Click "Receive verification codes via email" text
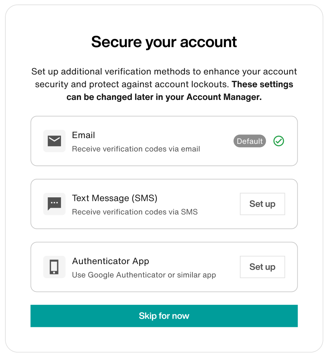The image size is (328, 359). (136, 149)
